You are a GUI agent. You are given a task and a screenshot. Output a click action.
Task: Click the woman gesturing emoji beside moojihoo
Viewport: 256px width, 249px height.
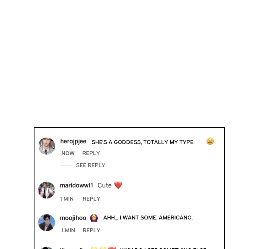tap(94, 218)
